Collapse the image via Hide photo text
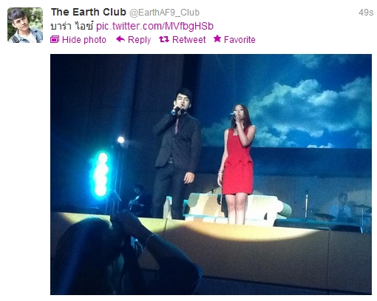This screenshot has width=377, height=301. pos(84,40)
